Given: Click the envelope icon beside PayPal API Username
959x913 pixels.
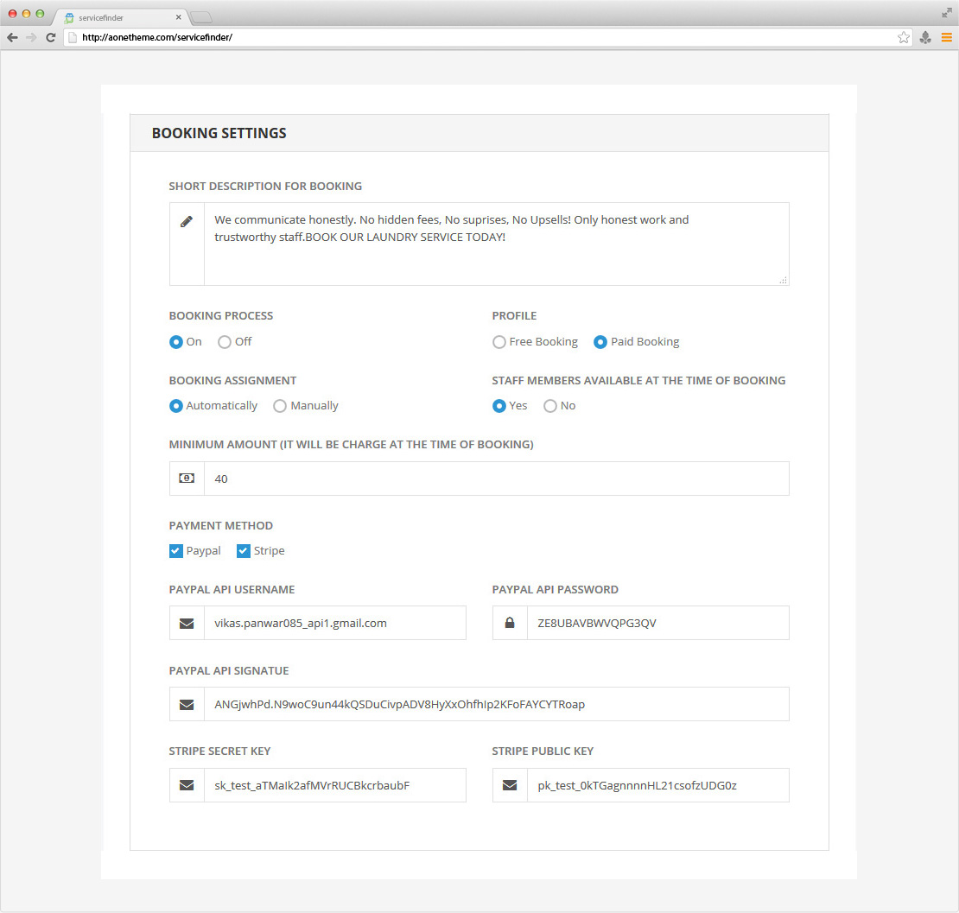Looking at the screenshot, I should (187, 623).
